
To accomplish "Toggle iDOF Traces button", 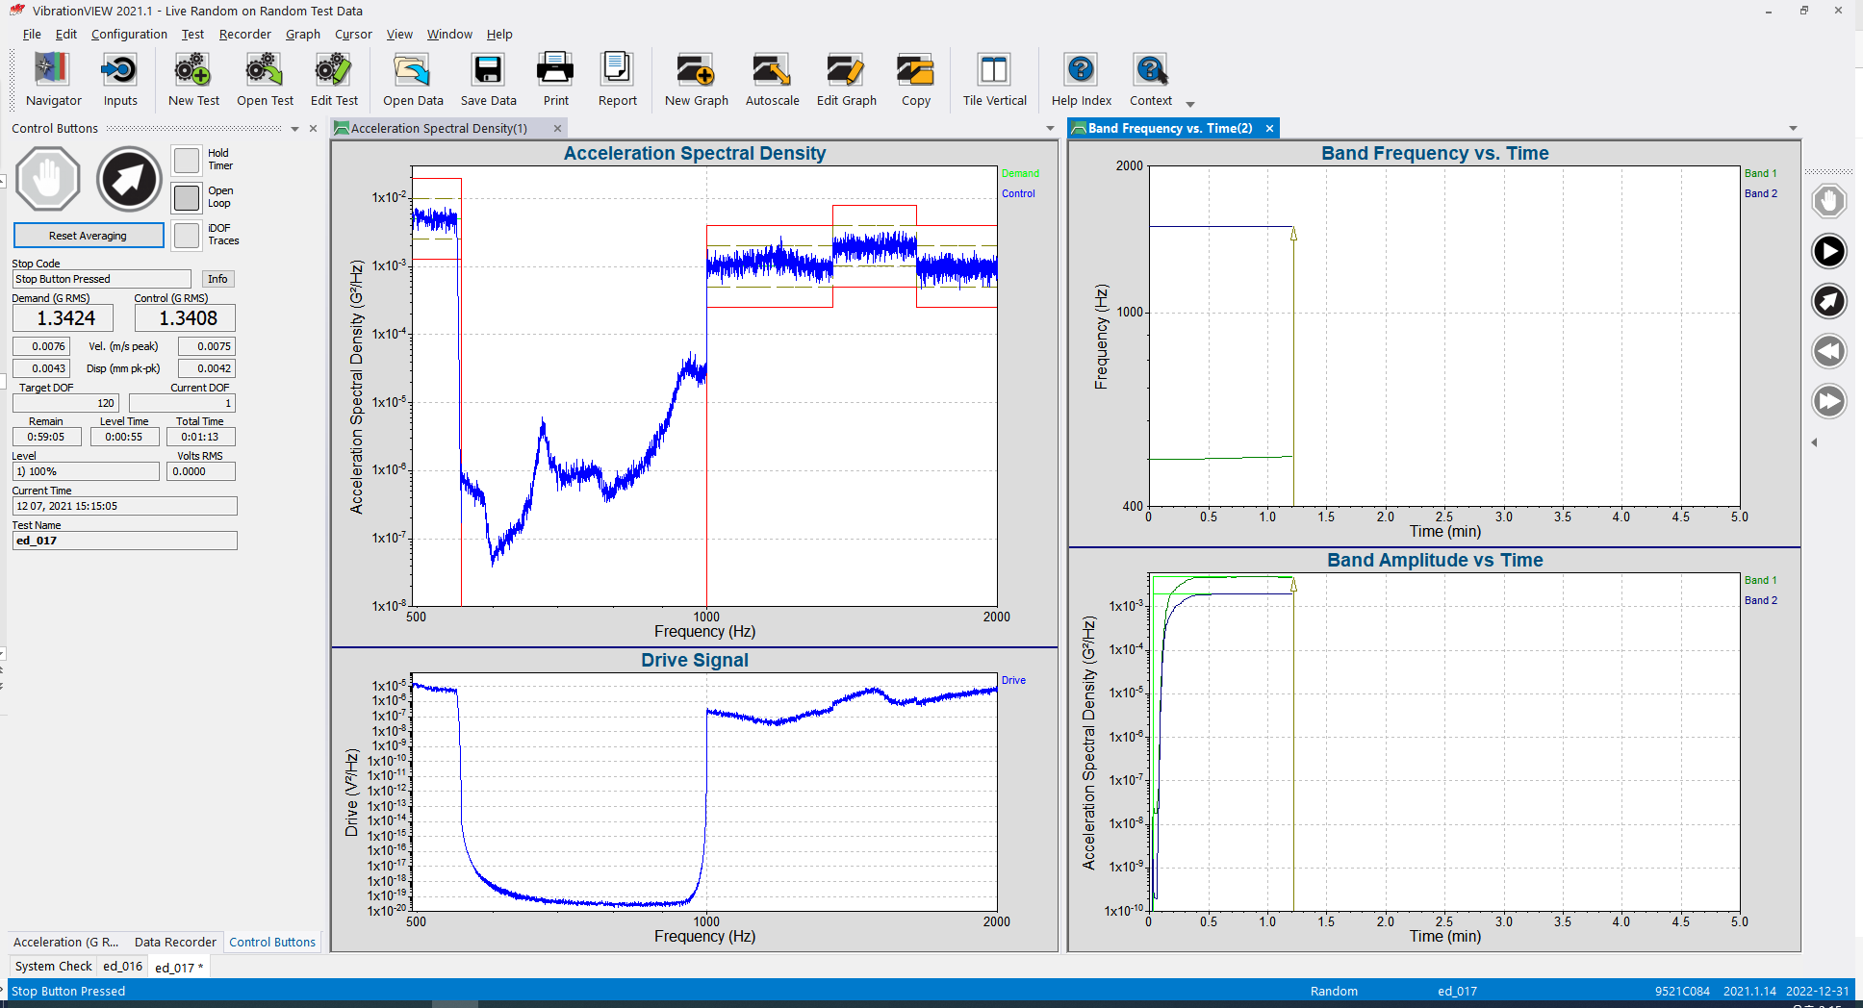I will [x=187, y=235].
